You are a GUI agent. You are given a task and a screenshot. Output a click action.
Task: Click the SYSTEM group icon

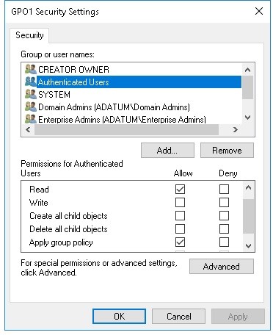pos(31,94)
